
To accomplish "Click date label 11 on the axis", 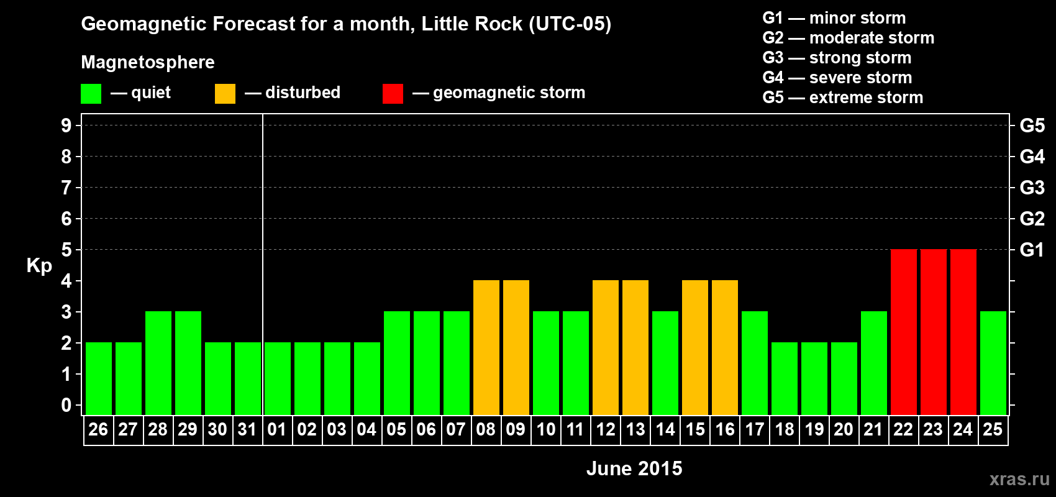I will [x=575, y=430].
